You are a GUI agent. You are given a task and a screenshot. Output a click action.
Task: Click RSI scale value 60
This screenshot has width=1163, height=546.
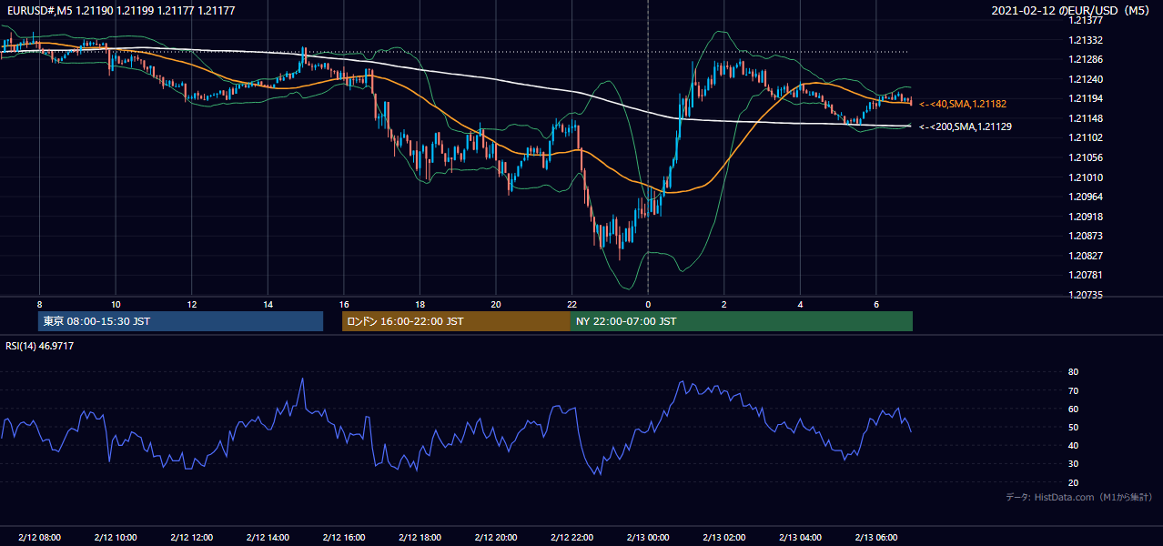click(x=1074, y=409)
